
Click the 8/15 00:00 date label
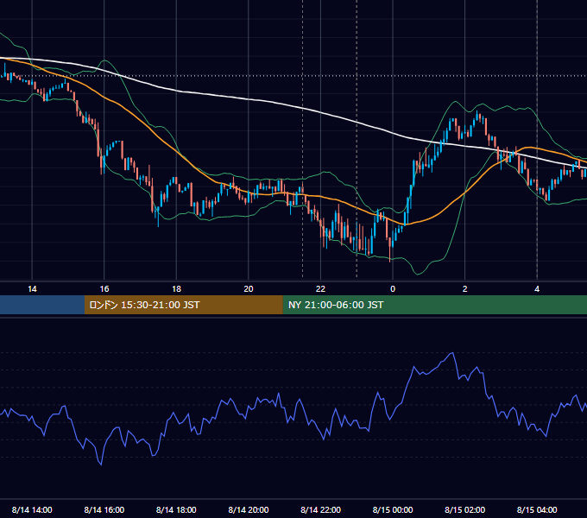click(x=393, y=509)
